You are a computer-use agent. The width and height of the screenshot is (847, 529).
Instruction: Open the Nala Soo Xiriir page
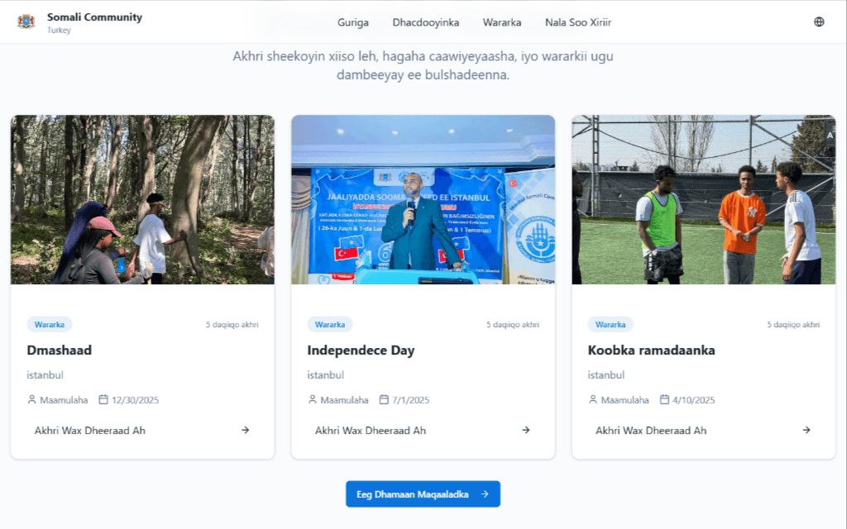[578, 22]
